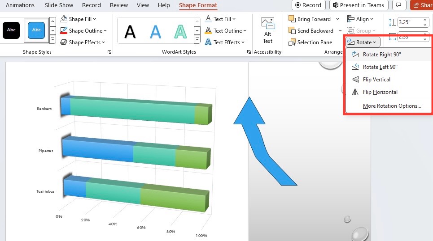Click the Present in Teams button
Image resolution: width=433 pixels, height=241 pixels.
coord(359,5)
